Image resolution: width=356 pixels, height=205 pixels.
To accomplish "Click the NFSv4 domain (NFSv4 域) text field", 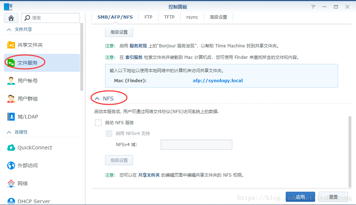I will (196, 145).
